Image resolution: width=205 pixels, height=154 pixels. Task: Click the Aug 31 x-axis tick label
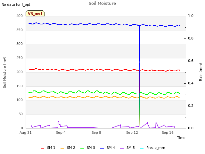click(x=26, y=133)
